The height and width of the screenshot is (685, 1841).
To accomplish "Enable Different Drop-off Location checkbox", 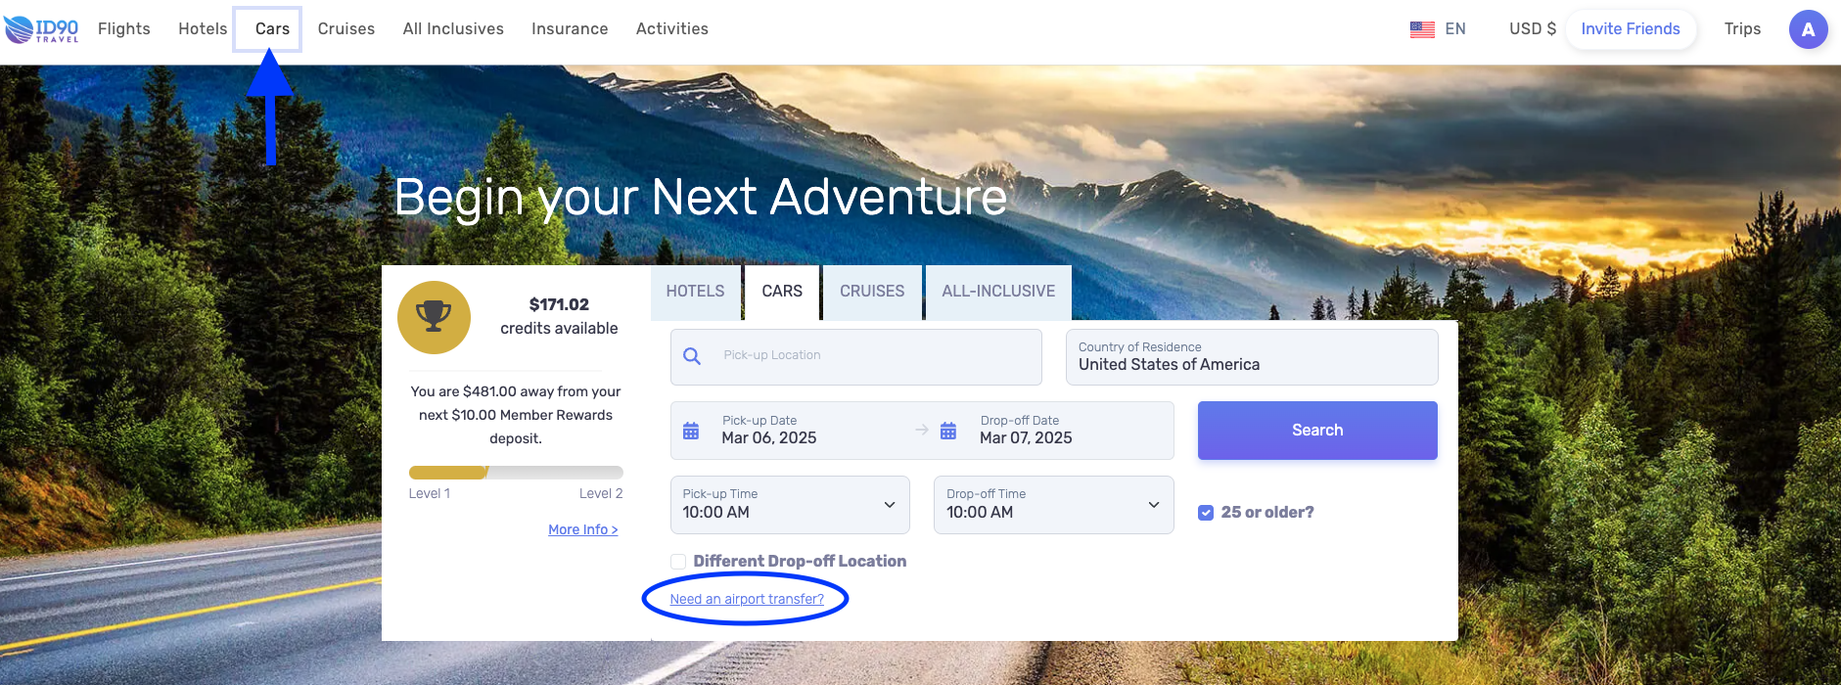I will click(x=678, y=562).
